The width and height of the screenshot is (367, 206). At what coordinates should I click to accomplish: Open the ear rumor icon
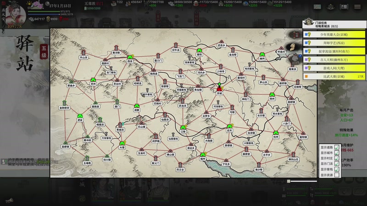pos(292,47)
